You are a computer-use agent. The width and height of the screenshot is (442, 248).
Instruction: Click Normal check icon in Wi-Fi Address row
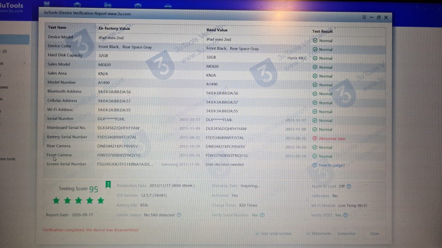click(x=315, y=112)
